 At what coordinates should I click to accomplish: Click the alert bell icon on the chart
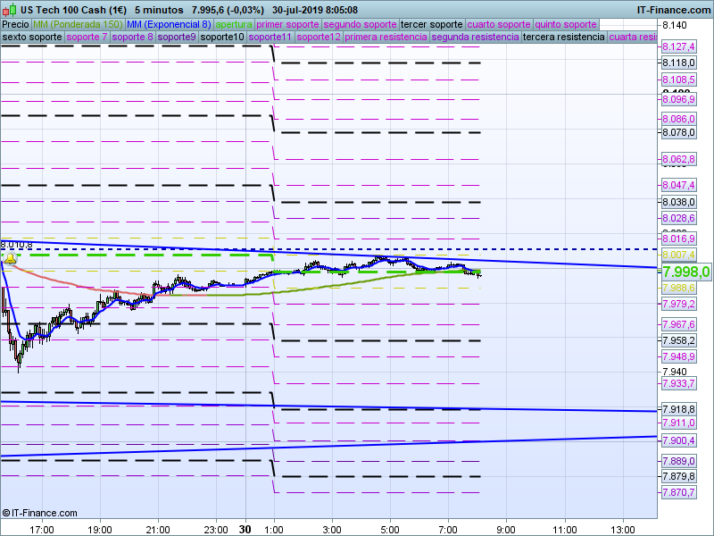click(x=10, y=259)
